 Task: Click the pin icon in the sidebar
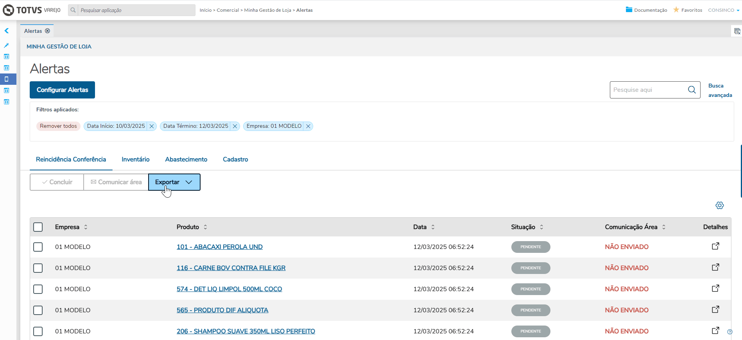7,45
